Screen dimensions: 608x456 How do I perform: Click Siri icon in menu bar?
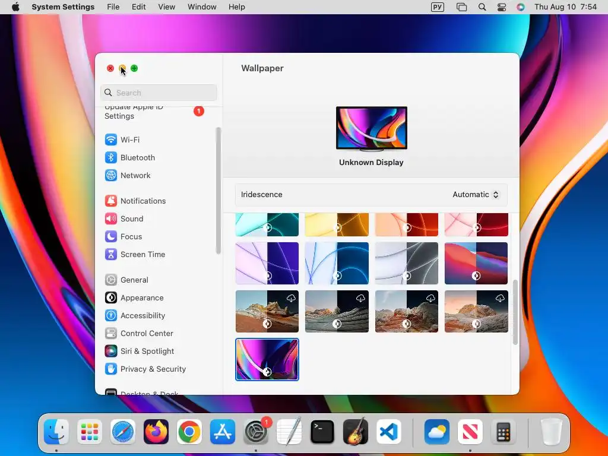click(x=521, y=7)
